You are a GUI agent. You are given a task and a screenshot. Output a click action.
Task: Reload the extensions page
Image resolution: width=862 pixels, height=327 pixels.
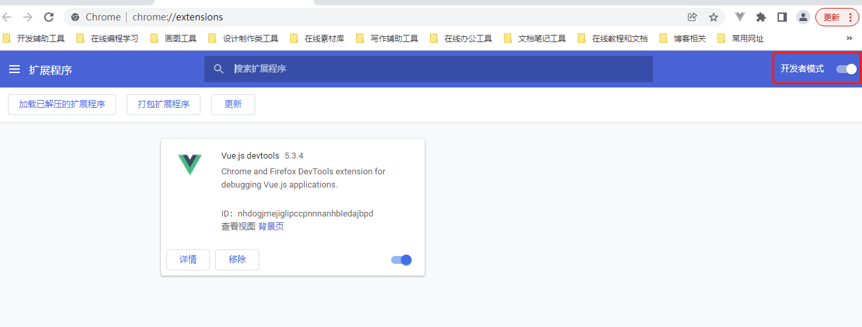tap(49, 17)
